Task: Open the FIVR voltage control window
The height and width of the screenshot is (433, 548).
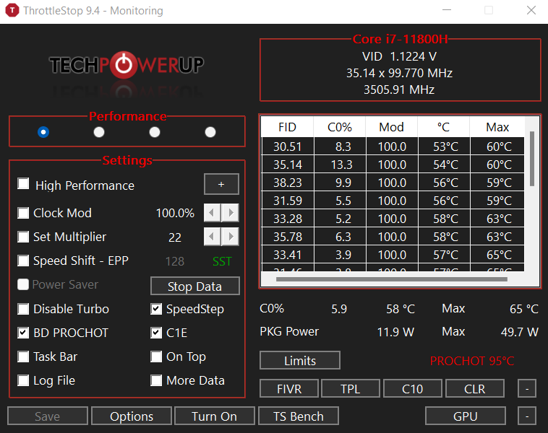Action: tap(289, 389)
